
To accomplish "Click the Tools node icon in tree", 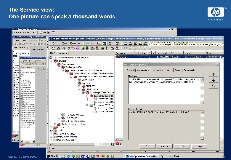I will click(x=55, y=130).
